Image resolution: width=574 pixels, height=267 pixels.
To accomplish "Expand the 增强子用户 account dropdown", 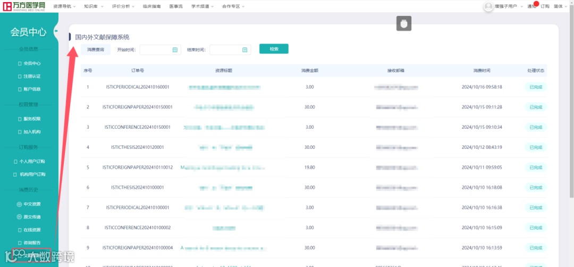I will click(509, 6).
